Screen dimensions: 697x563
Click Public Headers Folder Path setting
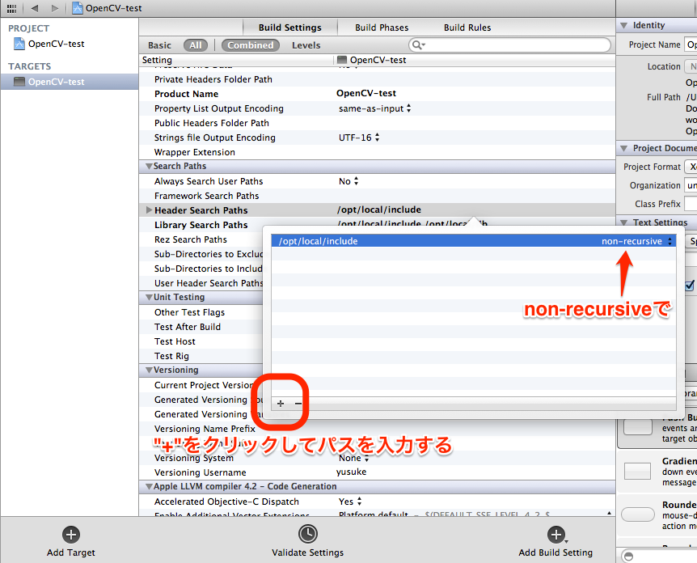click(x=212, y=123)
